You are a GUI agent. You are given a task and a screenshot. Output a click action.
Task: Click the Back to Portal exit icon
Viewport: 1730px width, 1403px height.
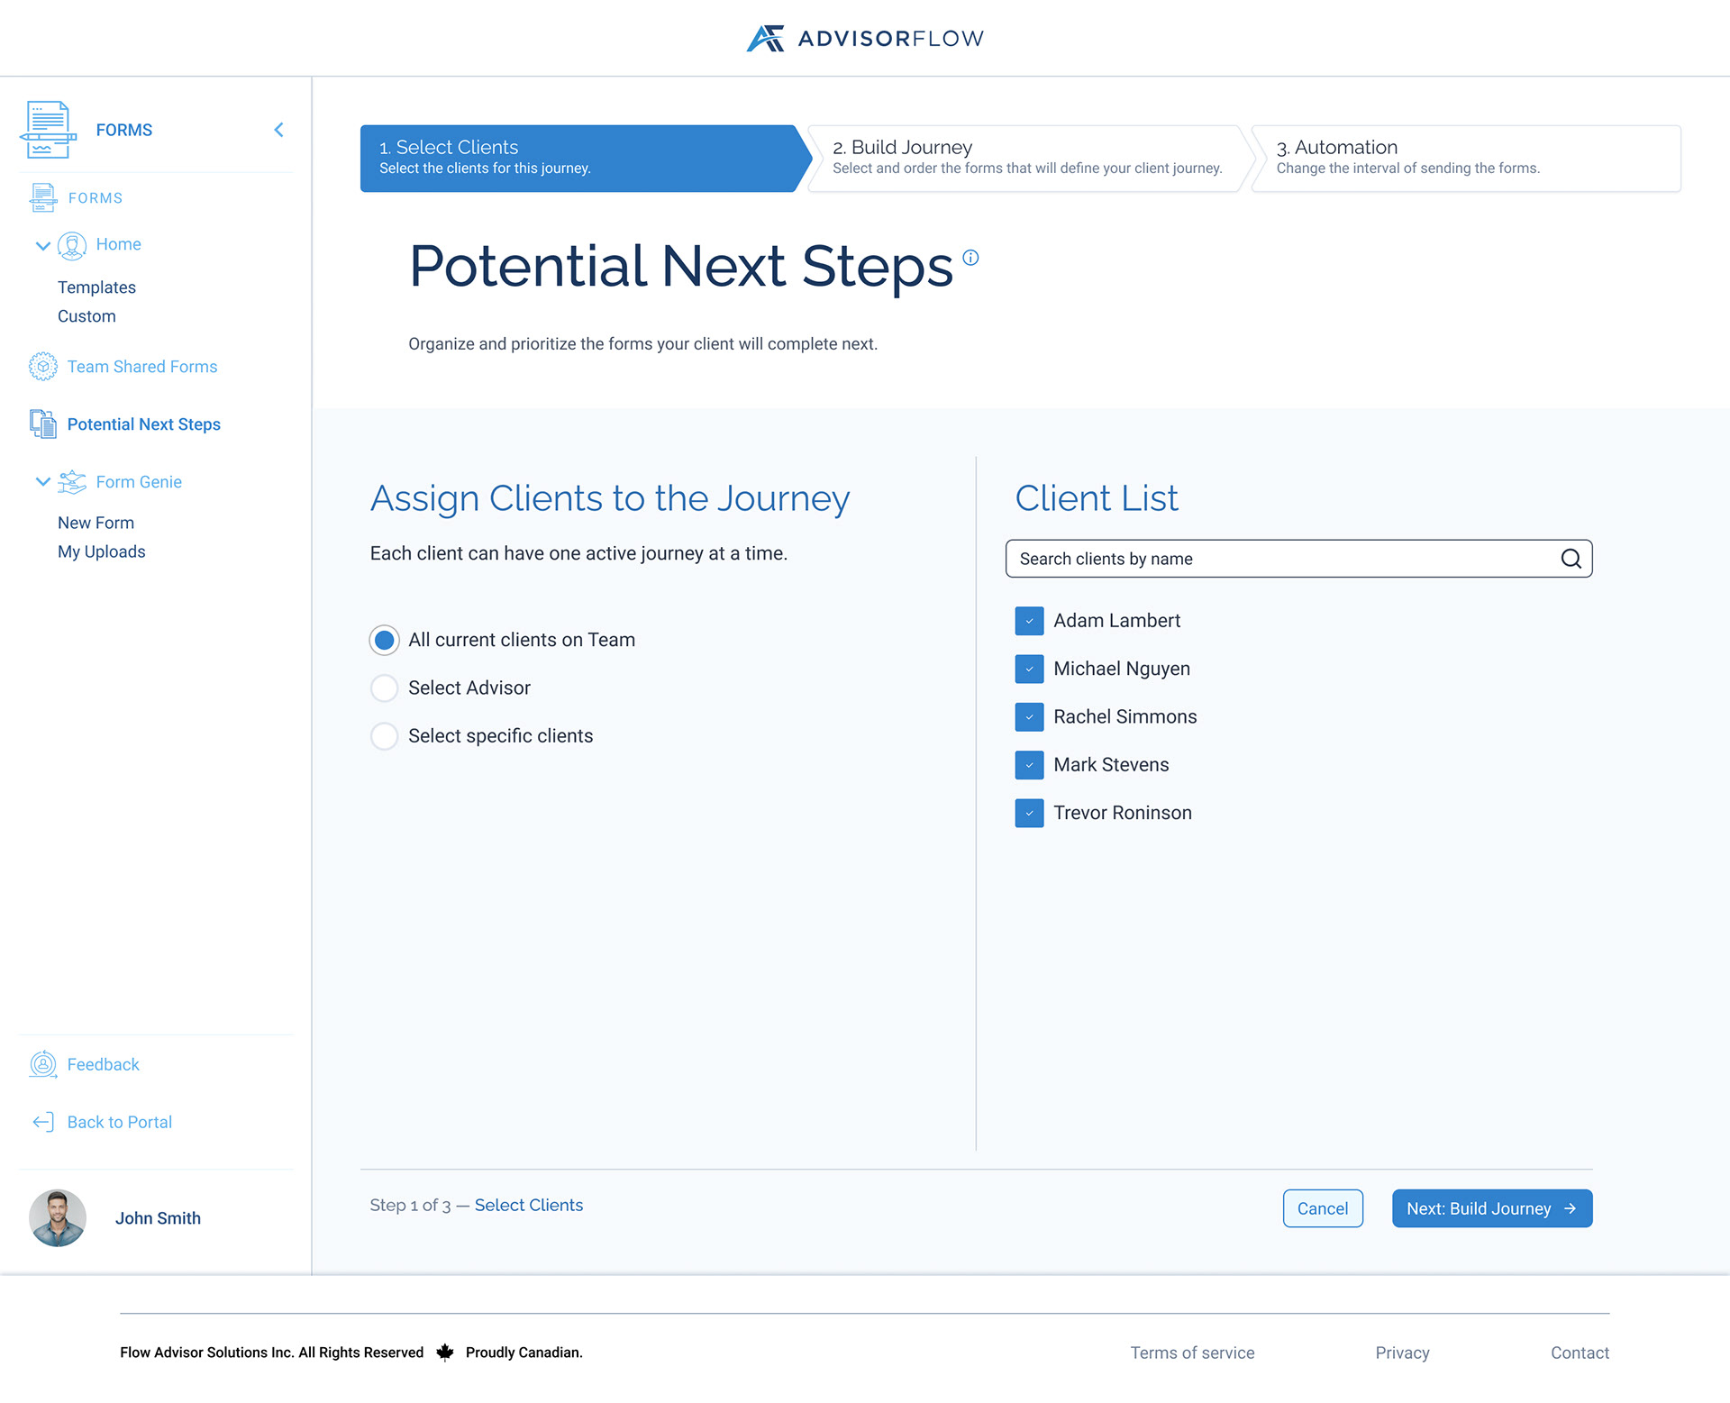[42, 1122]
